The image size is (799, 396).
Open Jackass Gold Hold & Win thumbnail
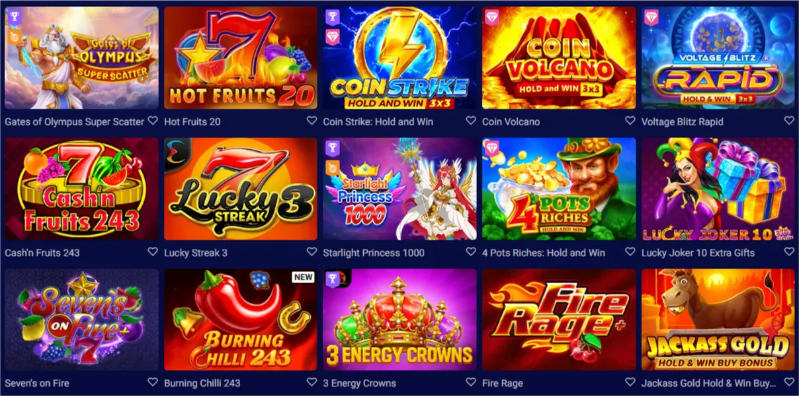718,319
